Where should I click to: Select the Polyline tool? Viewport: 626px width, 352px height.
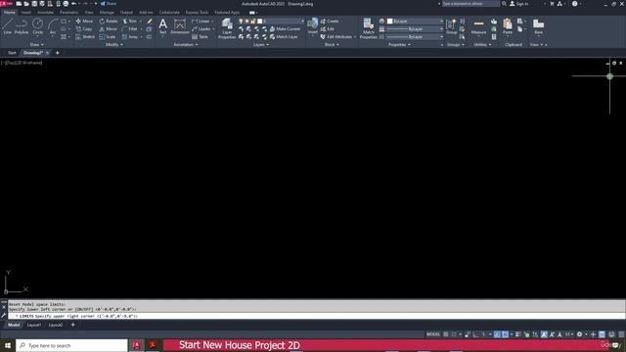click(22, 26)
